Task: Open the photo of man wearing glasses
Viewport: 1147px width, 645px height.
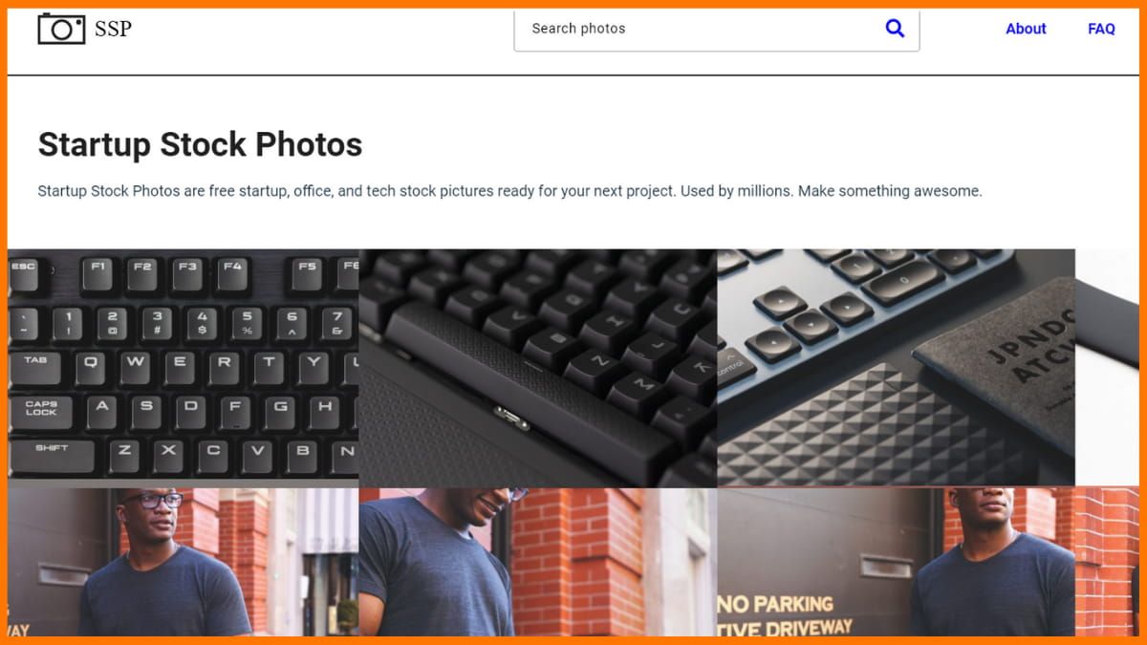Action: 184,562
